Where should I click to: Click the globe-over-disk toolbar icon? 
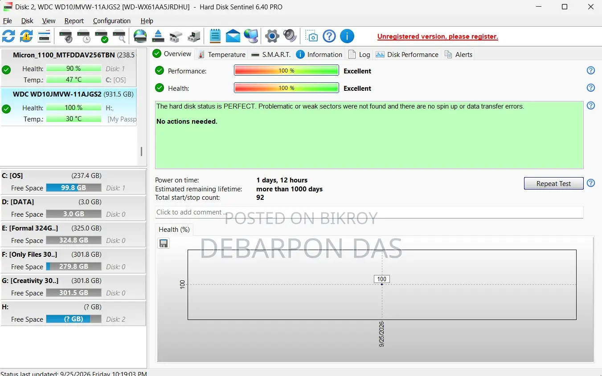(x=140, y=36)
